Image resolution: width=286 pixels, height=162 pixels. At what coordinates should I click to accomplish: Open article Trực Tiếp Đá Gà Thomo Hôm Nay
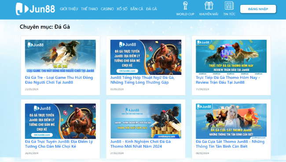(x=228, y=80)
